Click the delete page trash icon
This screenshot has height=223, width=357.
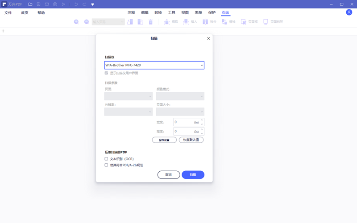click(150, 22)
